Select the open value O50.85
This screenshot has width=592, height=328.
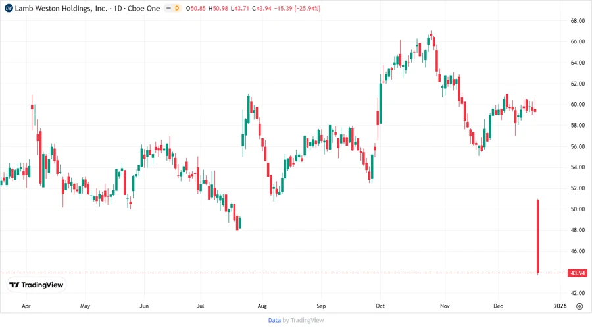(x=196, y=8)
